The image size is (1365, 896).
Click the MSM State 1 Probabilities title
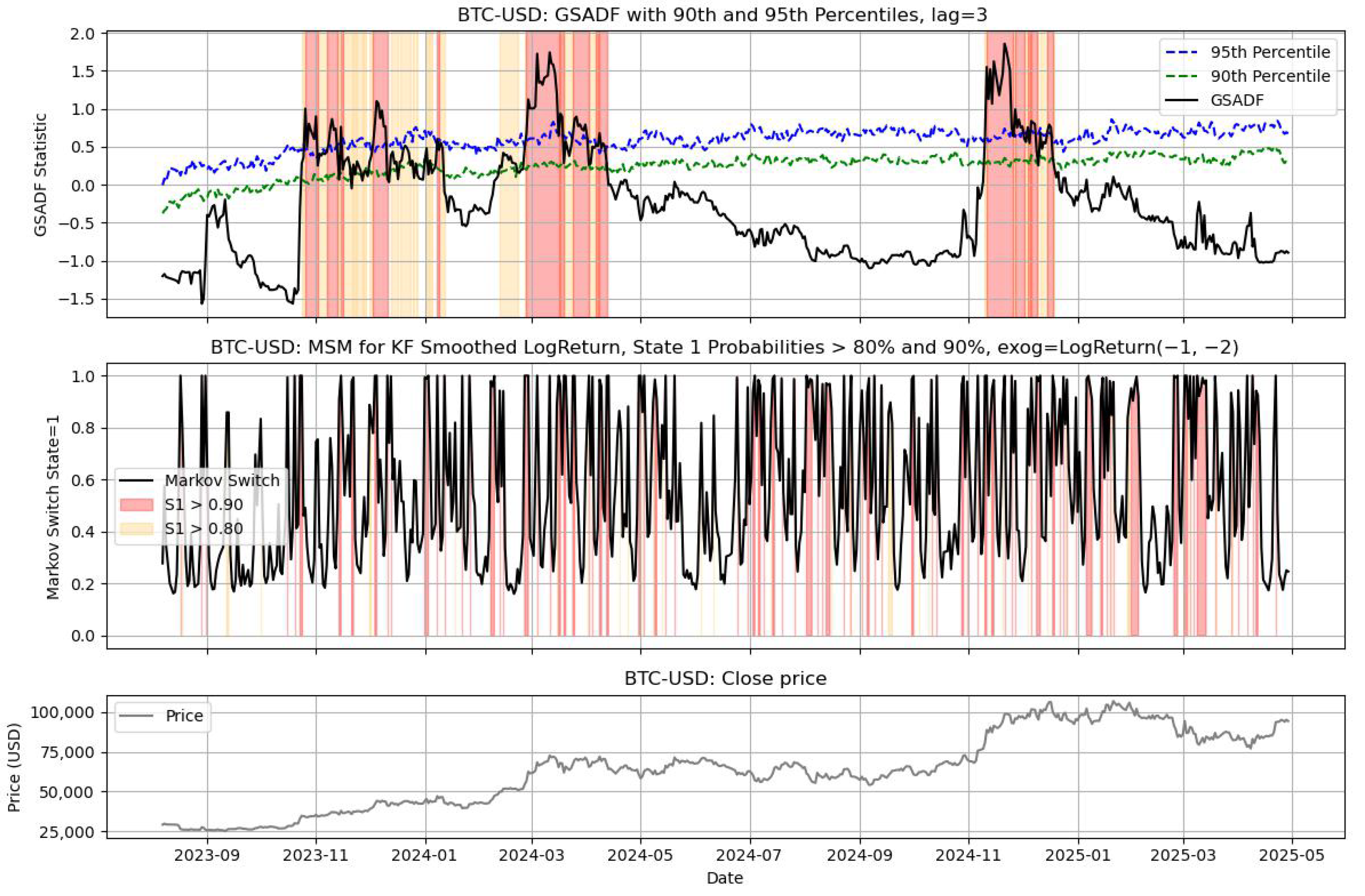tap(724, 348)
